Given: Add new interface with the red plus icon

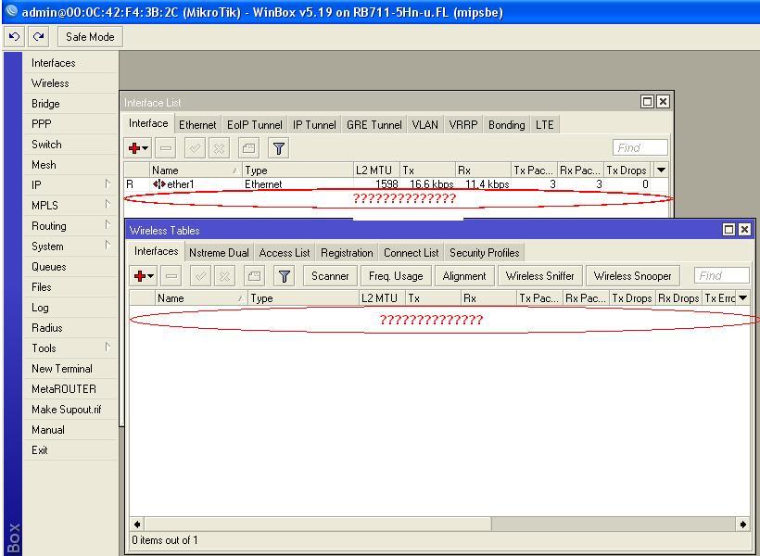Looking at the screenshot, I should pyautogui.click(x=133, y=147).
